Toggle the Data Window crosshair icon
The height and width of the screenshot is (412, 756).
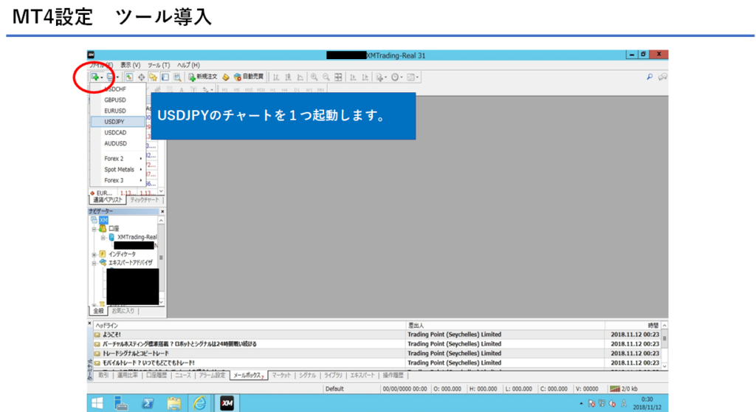click(x=141, y=77)
